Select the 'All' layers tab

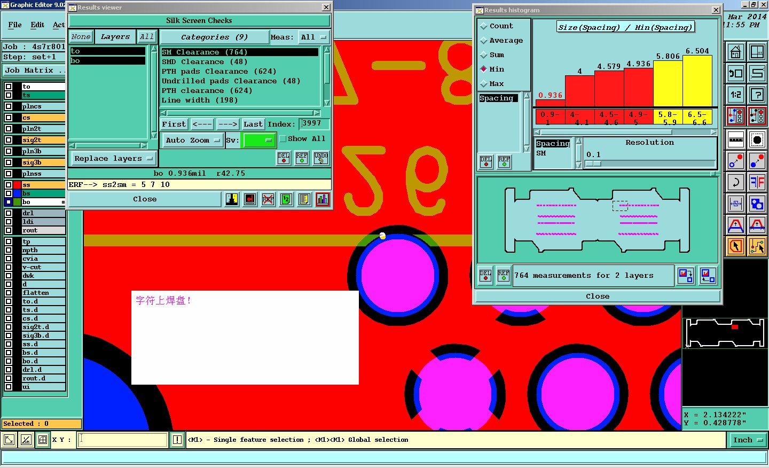(x=146, y=37)
